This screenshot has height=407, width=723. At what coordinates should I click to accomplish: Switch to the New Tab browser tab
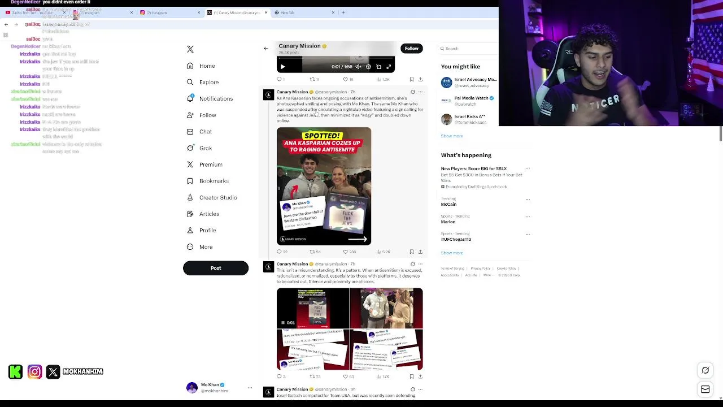pos(305,12)
